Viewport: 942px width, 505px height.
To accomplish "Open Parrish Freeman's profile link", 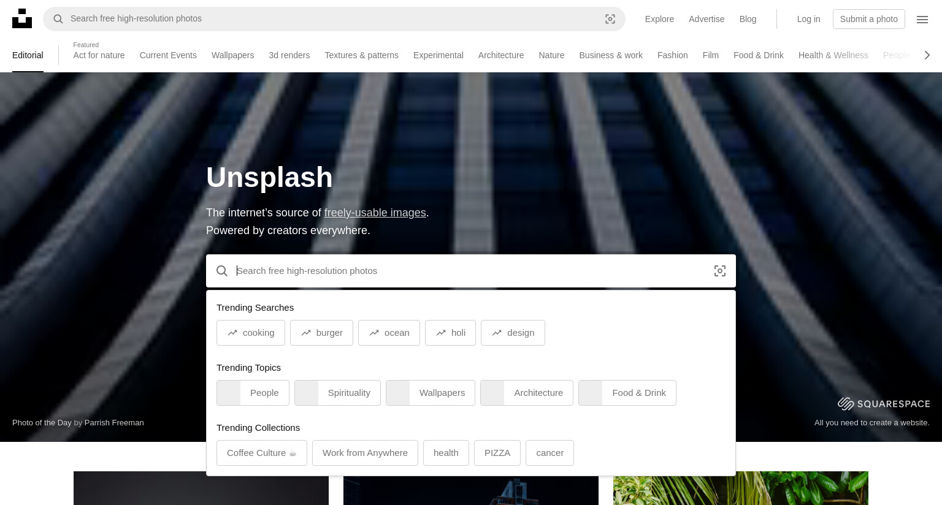I will pos(114,422).
